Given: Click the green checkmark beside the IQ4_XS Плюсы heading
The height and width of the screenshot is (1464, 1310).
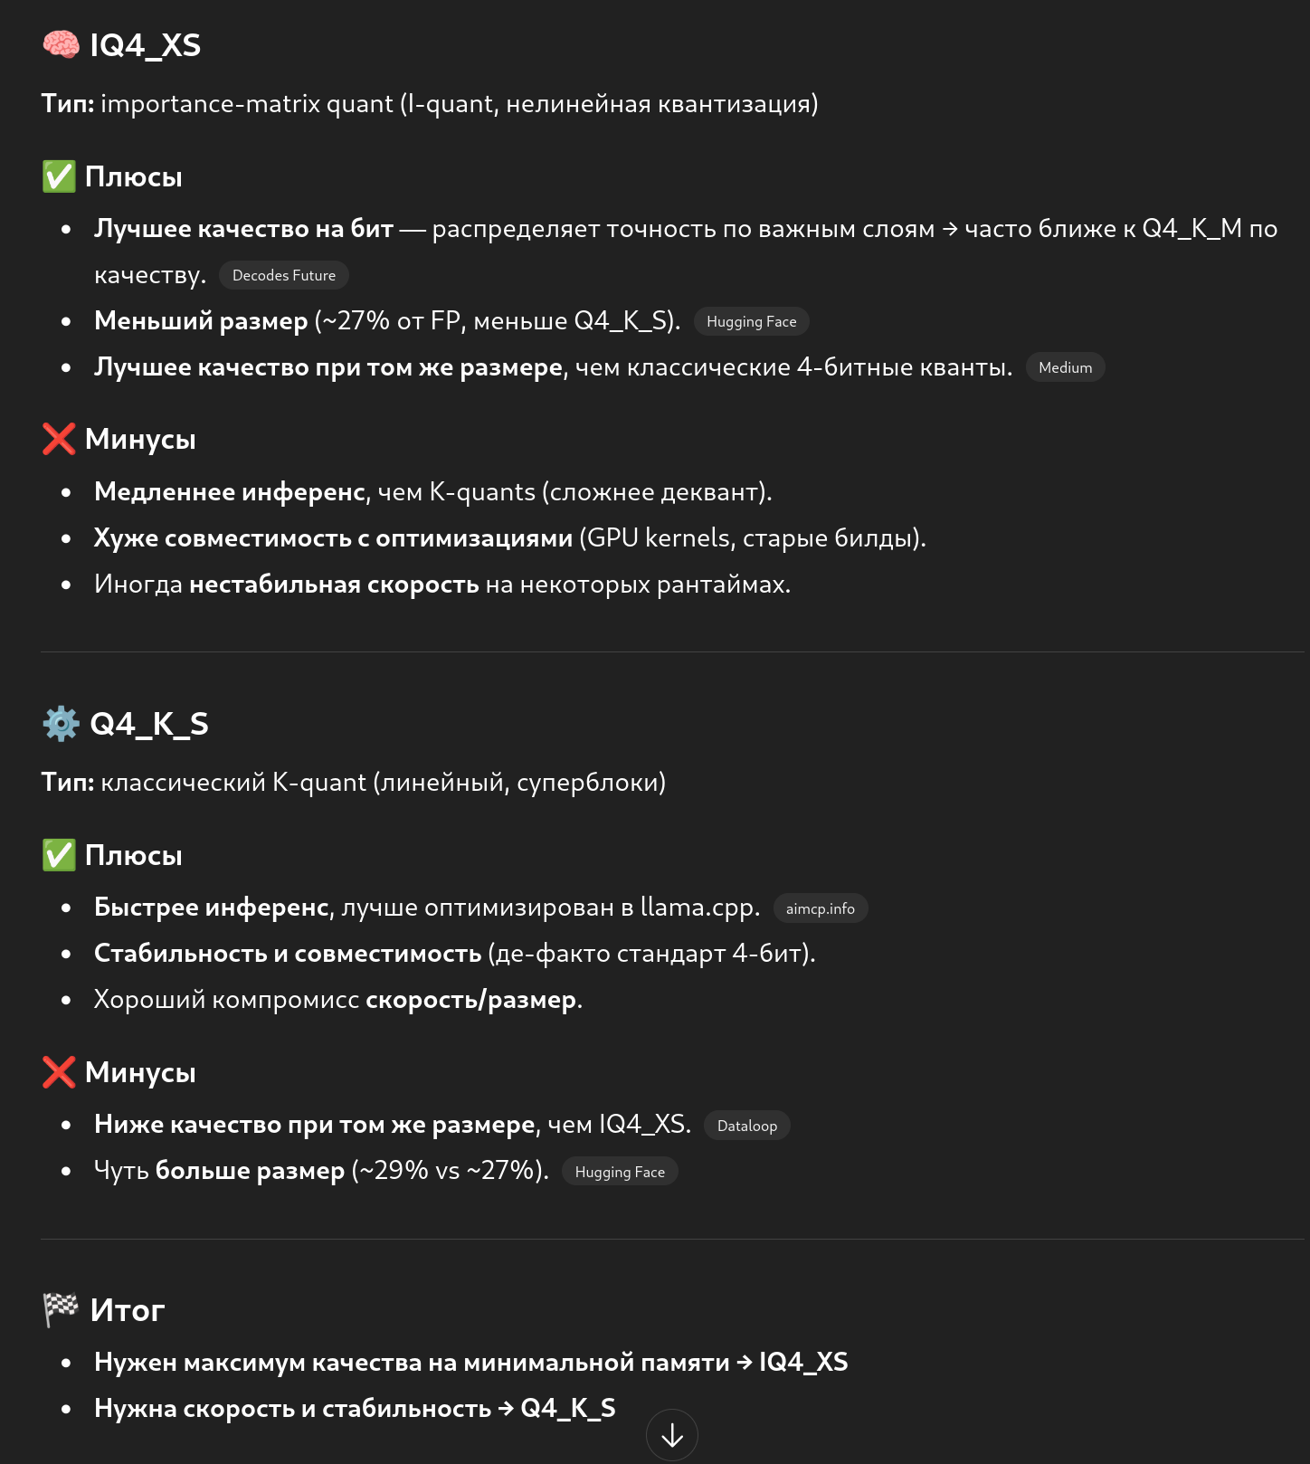Looking at the screenshot, I should pos(59,176).
